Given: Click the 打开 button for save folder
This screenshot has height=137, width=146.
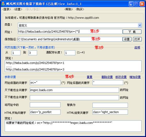Looking at the screenshot, I should [137, 39].
